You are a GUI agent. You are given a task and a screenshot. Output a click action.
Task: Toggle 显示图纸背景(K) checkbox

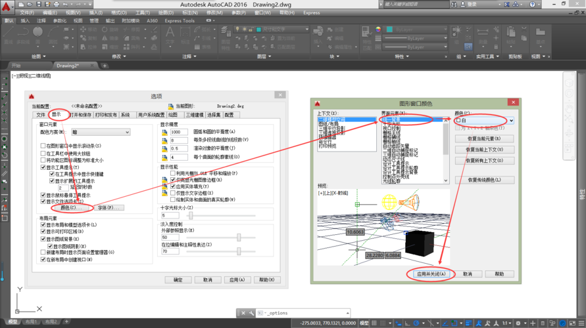[43, 239]
